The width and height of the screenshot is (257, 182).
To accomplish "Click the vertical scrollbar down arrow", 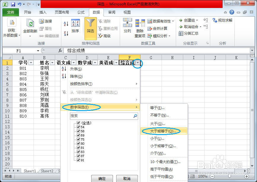I will pyautogui.click(x=252, y=166).
